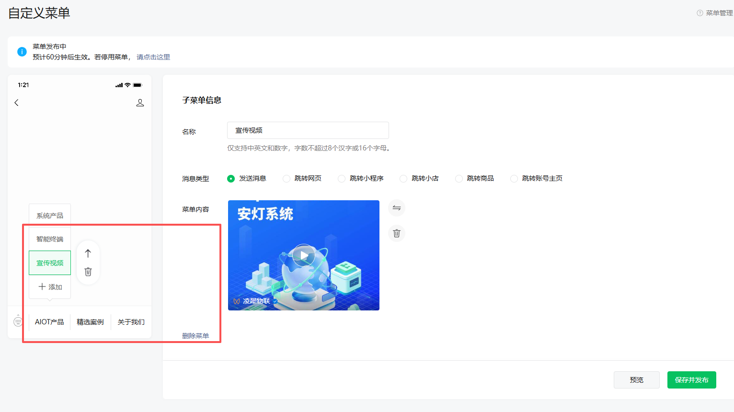Select the 系统产品 submenu item

point(50,216)
